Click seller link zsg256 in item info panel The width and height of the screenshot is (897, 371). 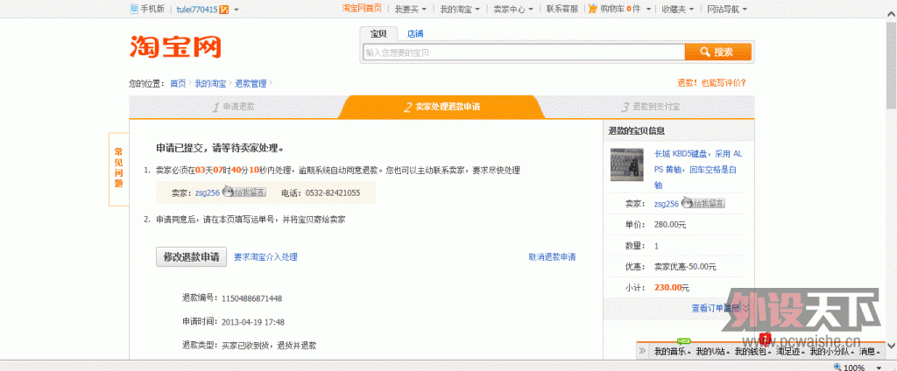[667, 204]
